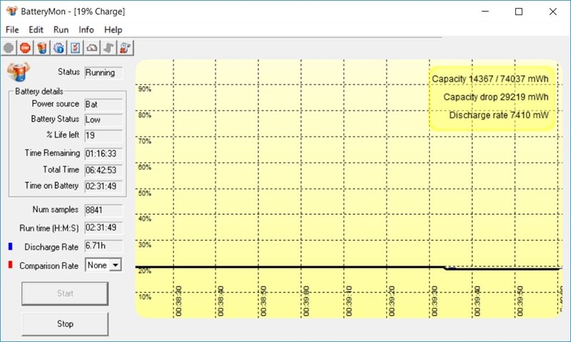Viewport: 571px width, 342px height.
Task: Click the grey log scroll toolbar icon
Action: pyautogui.click(x=108, y=48)
